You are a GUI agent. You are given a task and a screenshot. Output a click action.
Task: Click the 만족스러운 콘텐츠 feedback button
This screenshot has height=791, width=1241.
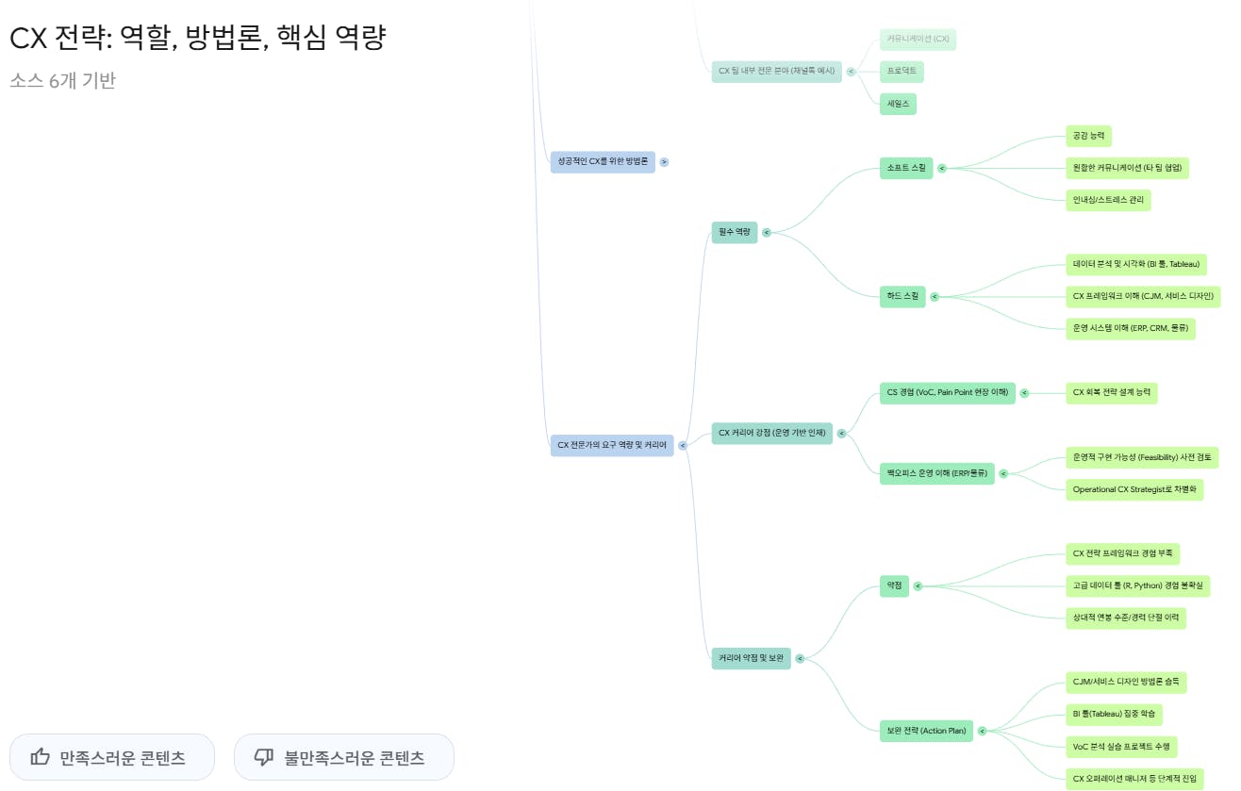coord(111,756)
